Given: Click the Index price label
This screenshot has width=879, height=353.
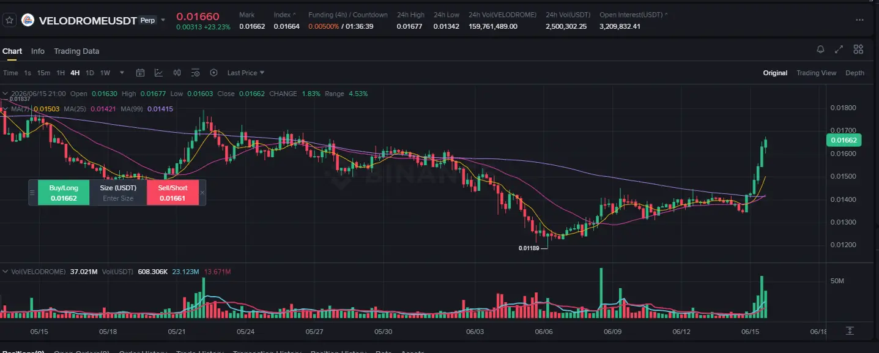Looking at the screenshot, I should (283, 15).
